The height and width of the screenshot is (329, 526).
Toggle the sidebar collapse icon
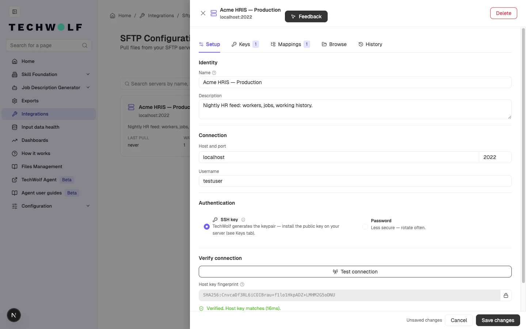15,12
